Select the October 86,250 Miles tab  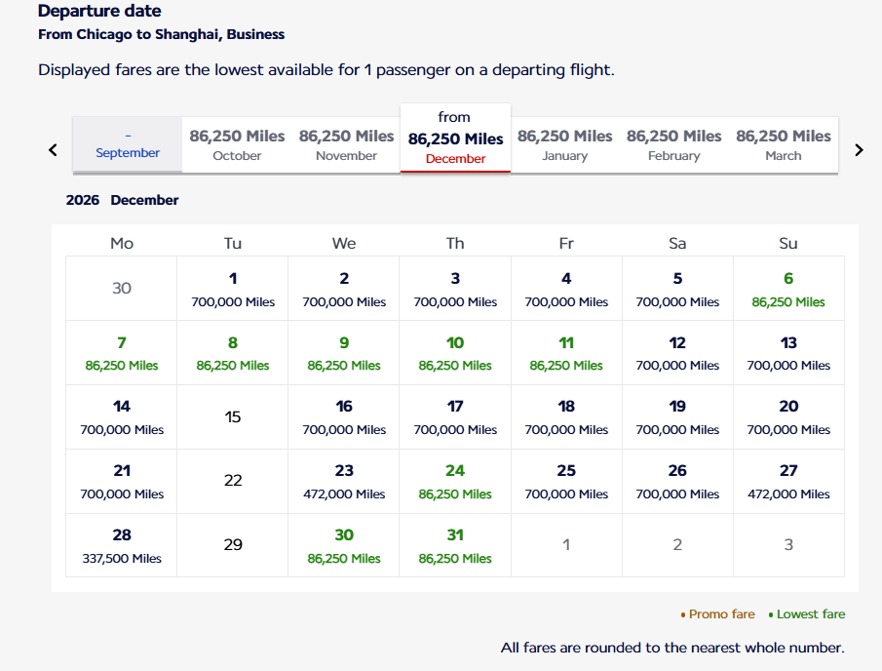pyautogui.click(x=237, y=144)
